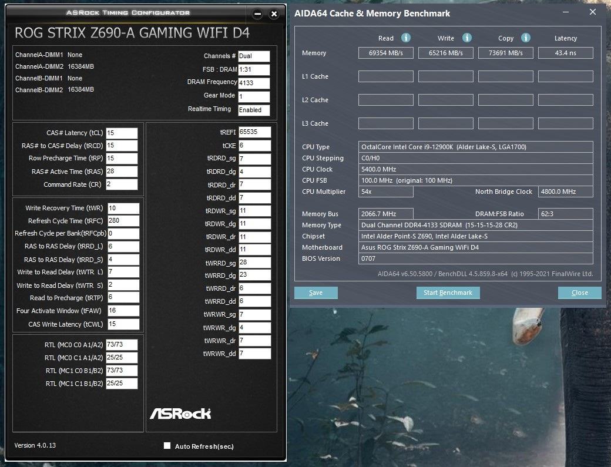The width and height of the screenshot is (611, 467).
Task: Click the Version 4.0.13 label
Action: click(x=35, y=445)
